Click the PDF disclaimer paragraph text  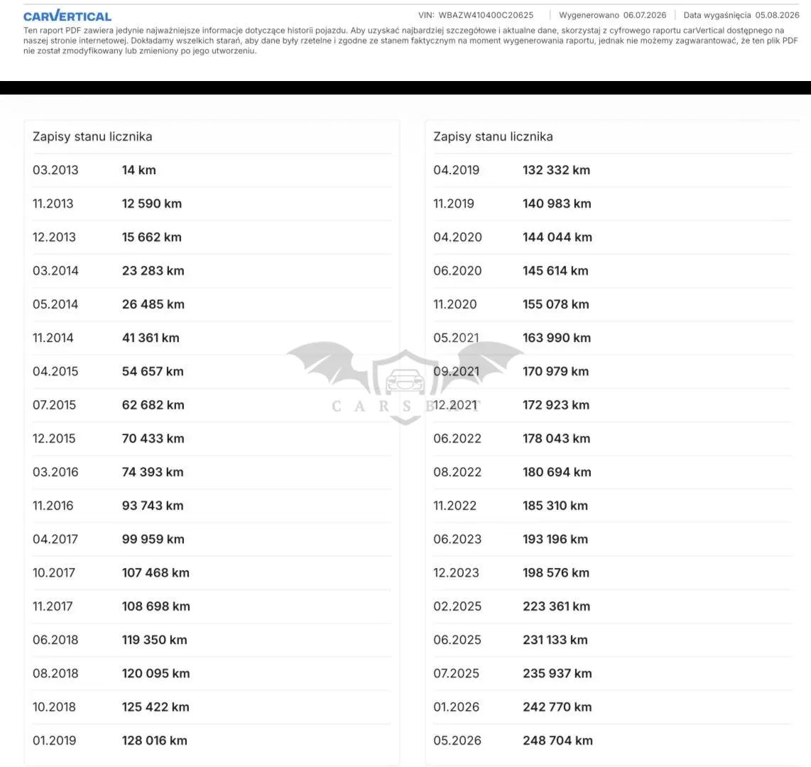[410, 41]
